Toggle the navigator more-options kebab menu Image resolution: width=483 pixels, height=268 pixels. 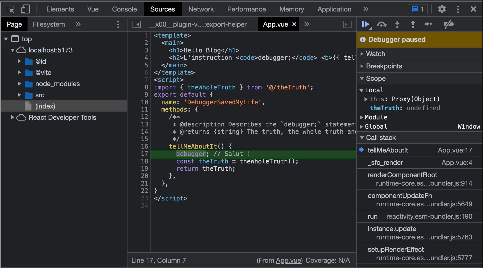[x=118, y=24]
